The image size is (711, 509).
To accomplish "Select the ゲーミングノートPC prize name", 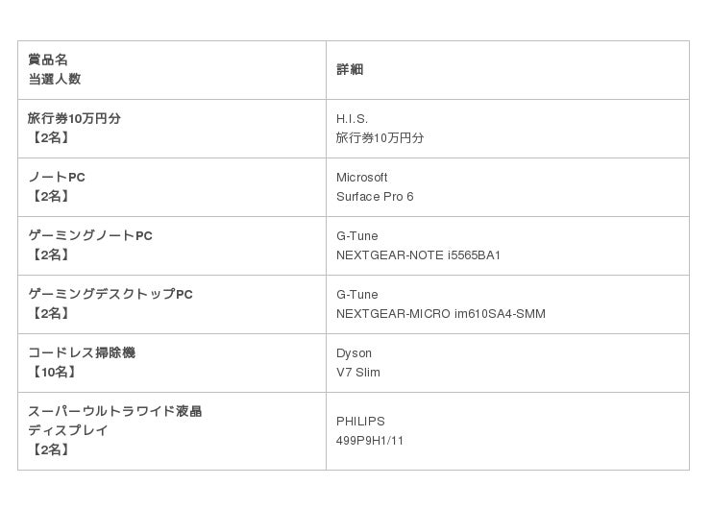I will coord(90,235).
